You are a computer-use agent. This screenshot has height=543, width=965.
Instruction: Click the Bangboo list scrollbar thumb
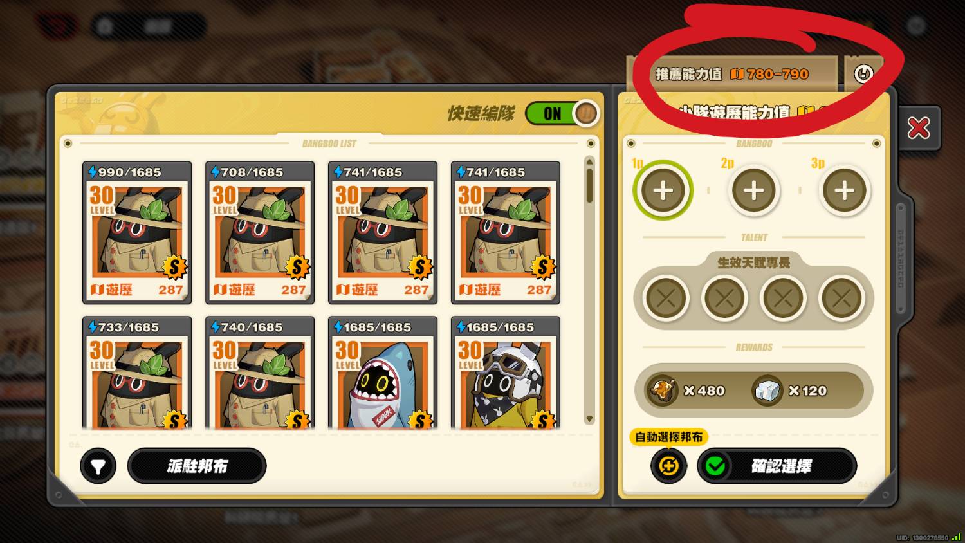pyautogui.click(x=589, y=185)
